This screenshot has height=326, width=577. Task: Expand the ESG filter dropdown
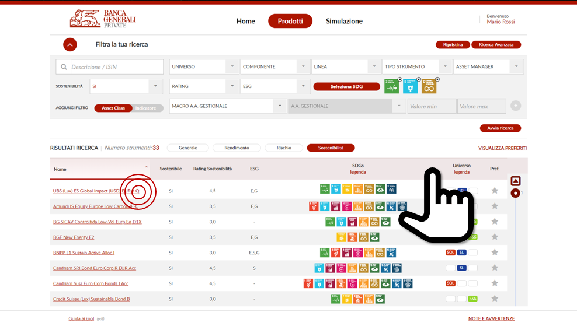(x=275, y=86)
